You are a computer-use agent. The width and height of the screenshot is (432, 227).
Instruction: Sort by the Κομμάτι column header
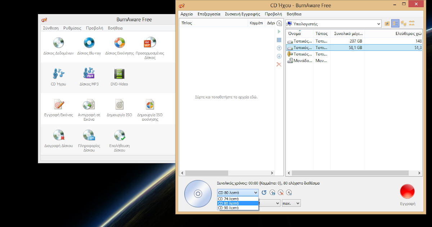(x=257, y=23)
